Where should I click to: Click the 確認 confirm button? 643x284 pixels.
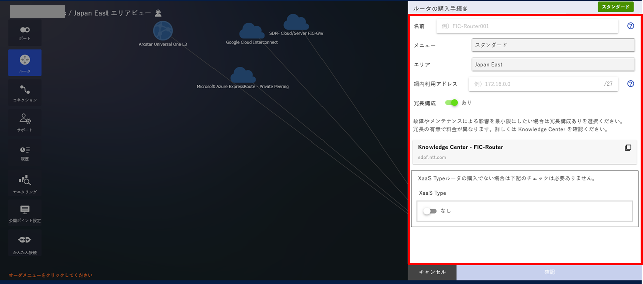pos(550,272)
